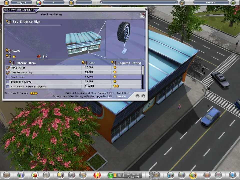Click the red lightbulb advice icon

pos(97,175)
